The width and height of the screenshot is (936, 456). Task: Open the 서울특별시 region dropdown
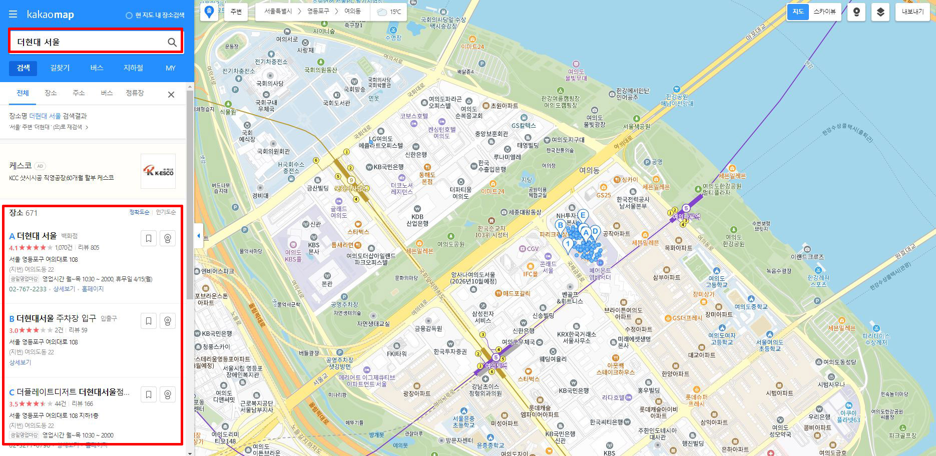(278, 12)
